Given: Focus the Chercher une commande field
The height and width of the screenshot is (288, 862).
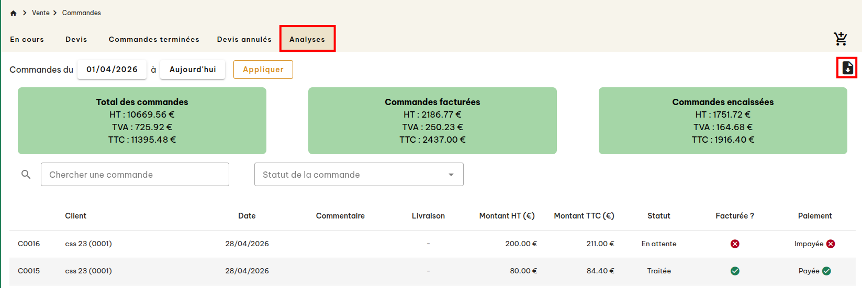Looking at the screenshot, I should click(x=135, y=175).
